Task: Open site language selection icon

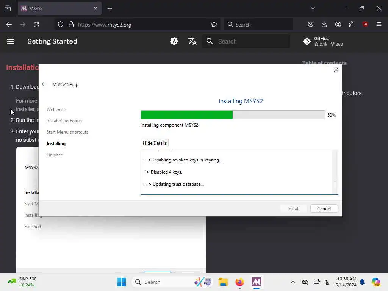Action: coord(192,41)
